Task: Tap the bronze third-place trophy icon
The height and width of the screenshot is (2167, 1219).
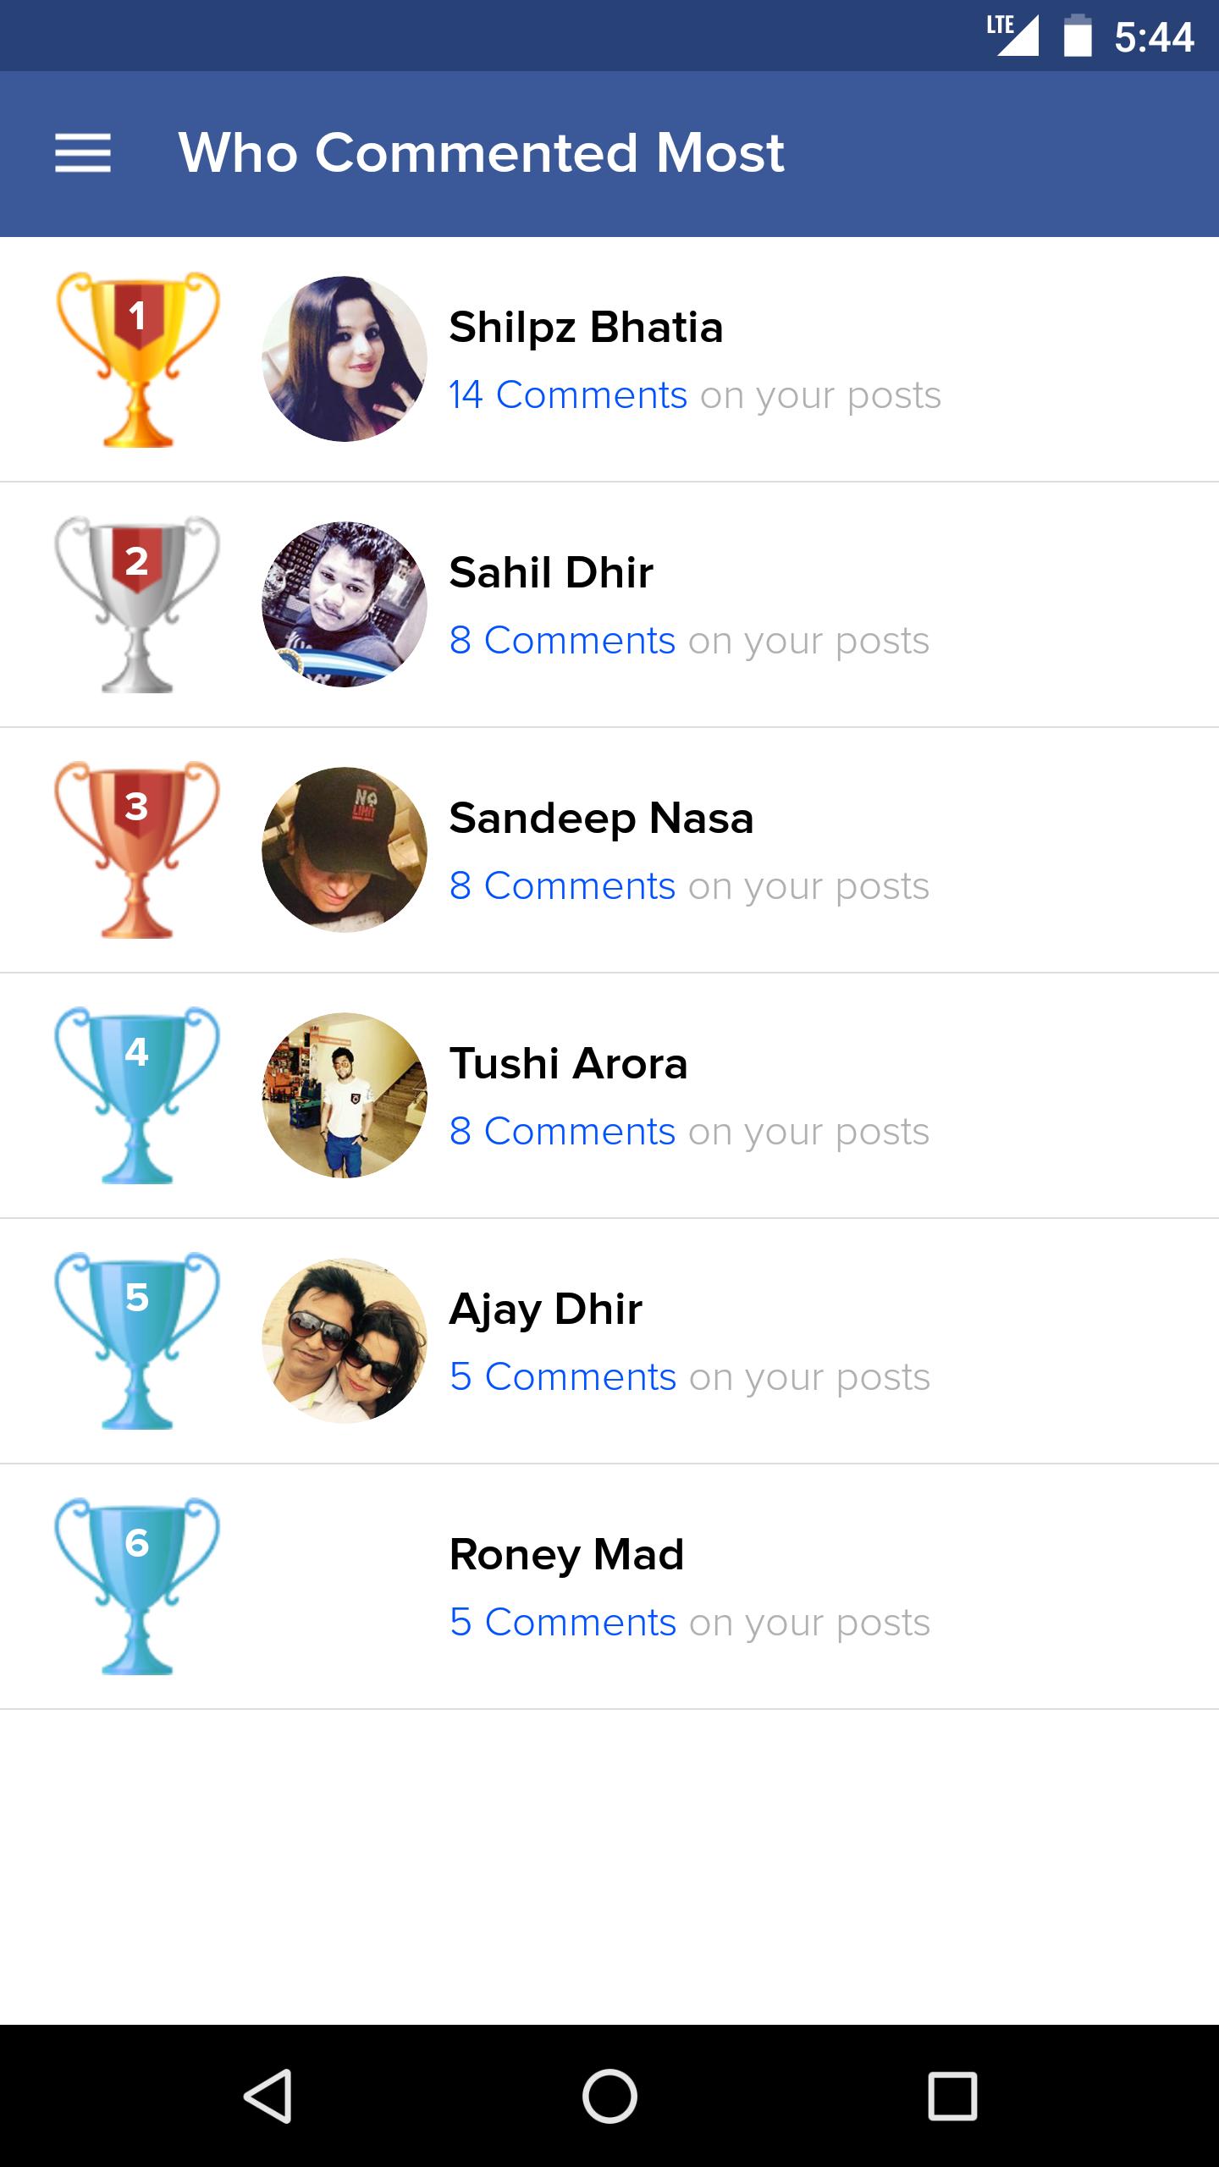Action: 137,850
